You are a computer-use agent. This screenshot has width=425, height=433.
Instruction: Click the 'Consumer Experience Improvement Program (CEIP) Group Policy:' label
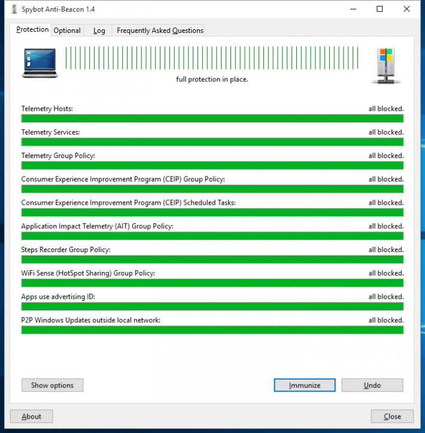(123, 179)
